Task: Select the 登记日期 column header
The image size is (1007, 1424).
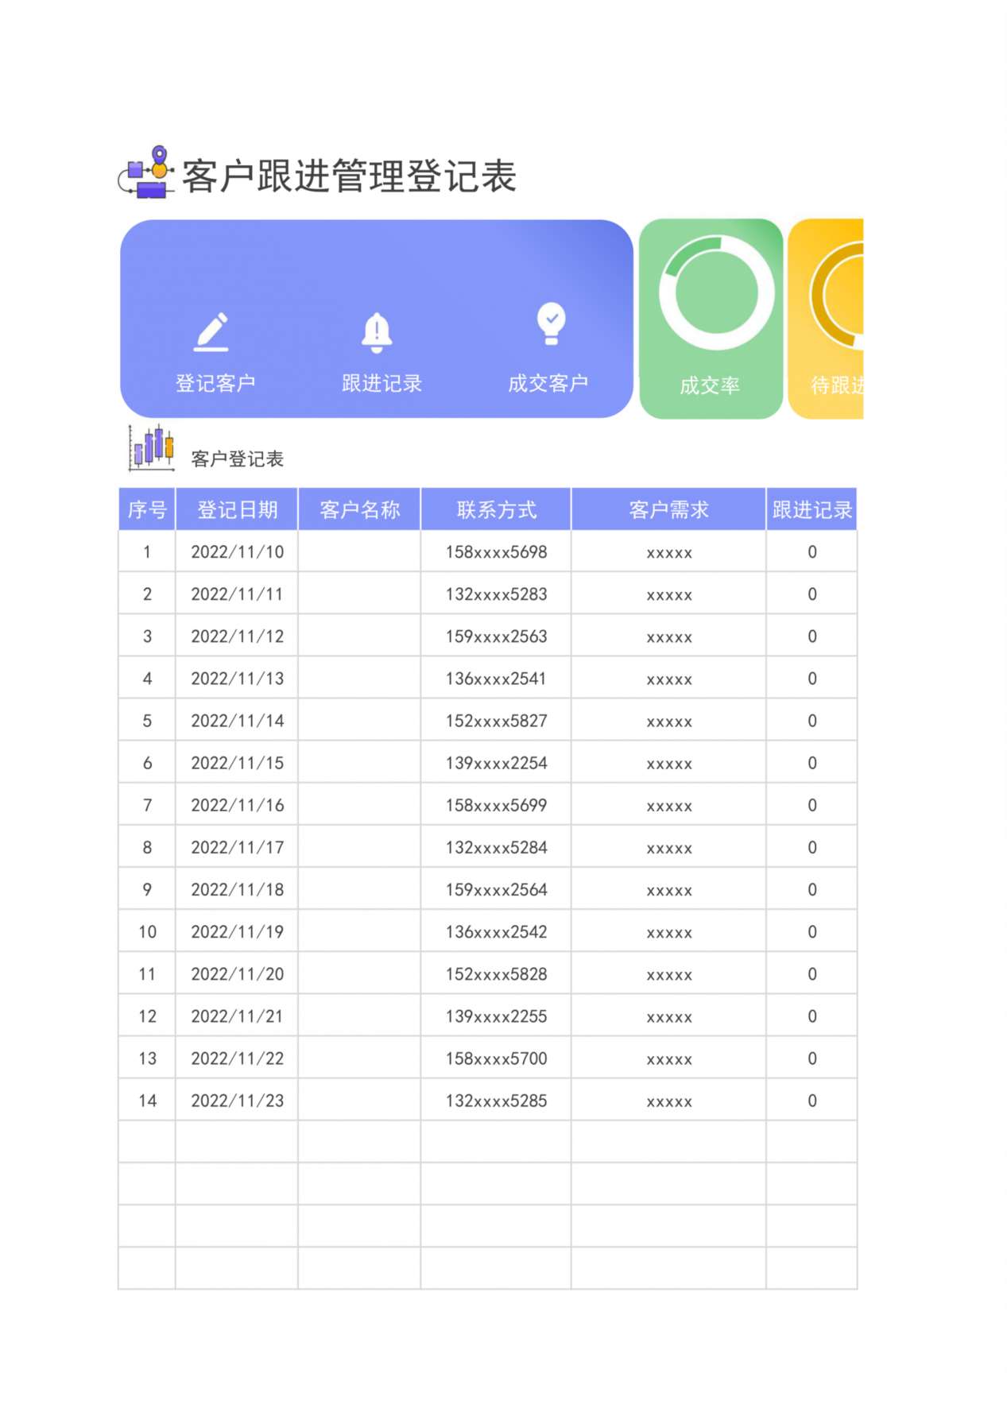Action: pyautogui.click(x=237, y=509)
